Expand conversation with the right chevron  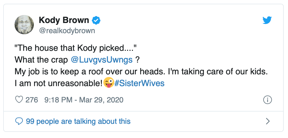coord(268,121)
